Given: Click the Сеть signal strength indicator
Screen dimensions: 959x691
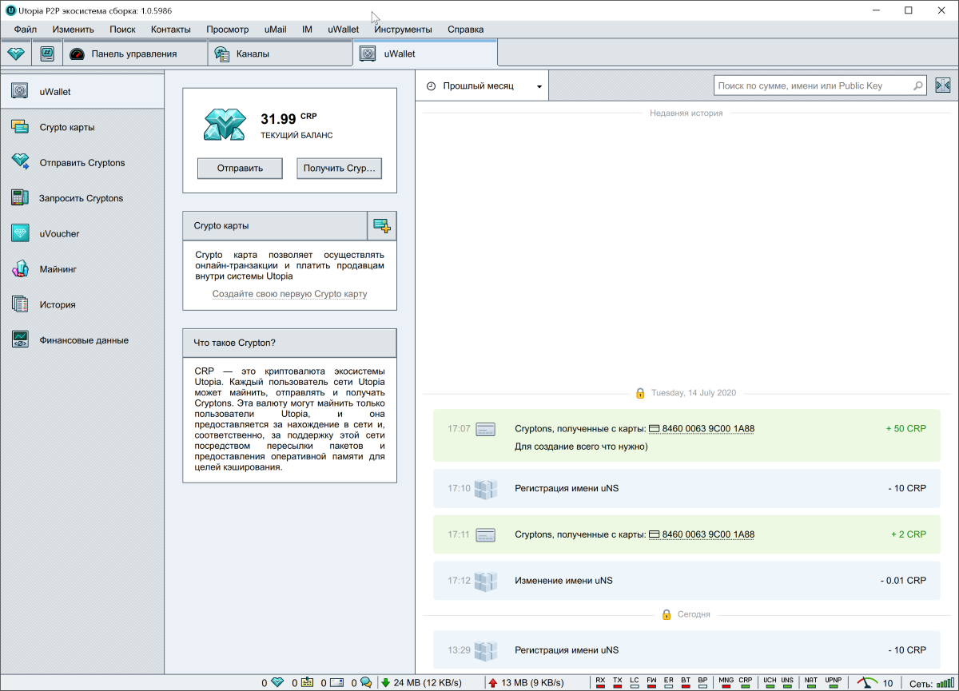Looking at the screenshot, I should pyautogui.click(x=944, y=683).
